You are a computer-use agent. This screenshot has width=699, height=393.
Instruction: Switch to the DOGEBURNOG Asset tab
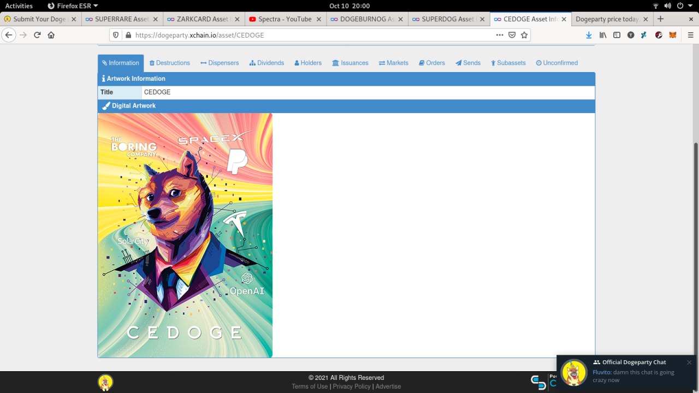[368, 19]
